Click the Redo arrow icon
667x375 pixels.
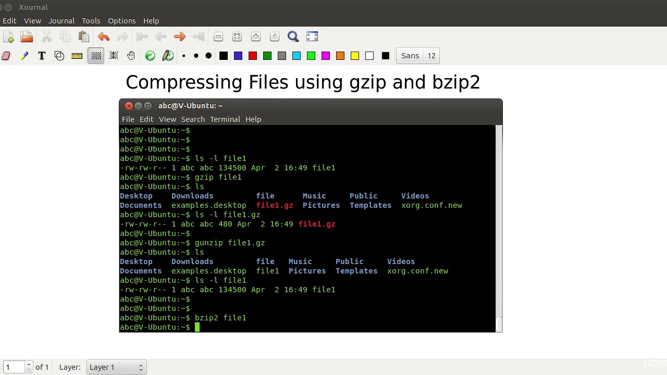click(x=122, y=36)
